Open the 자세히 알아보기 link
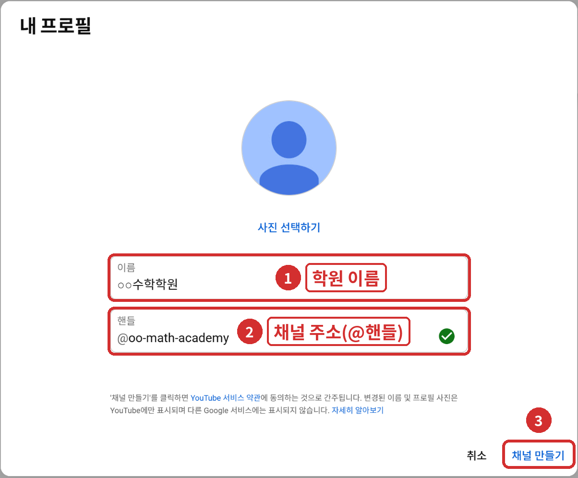Viewport: 578px width, 478px height. pyautogui.click(x=358, y=411)
